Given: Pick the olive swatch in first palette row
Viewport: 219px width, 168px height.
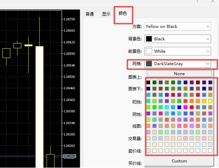Looking at the screenshot, I should 167,82.
